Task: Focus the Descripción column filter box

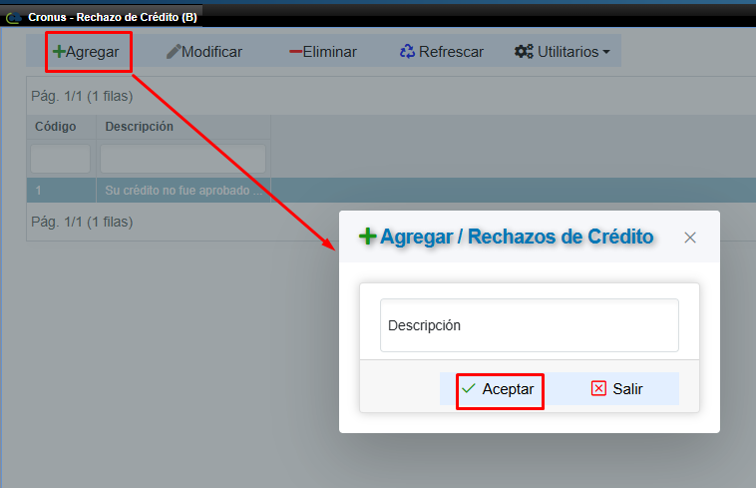Action: 183,159
